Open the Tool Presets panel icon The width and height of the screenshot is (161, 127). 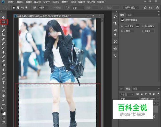(x=115, y=42)
